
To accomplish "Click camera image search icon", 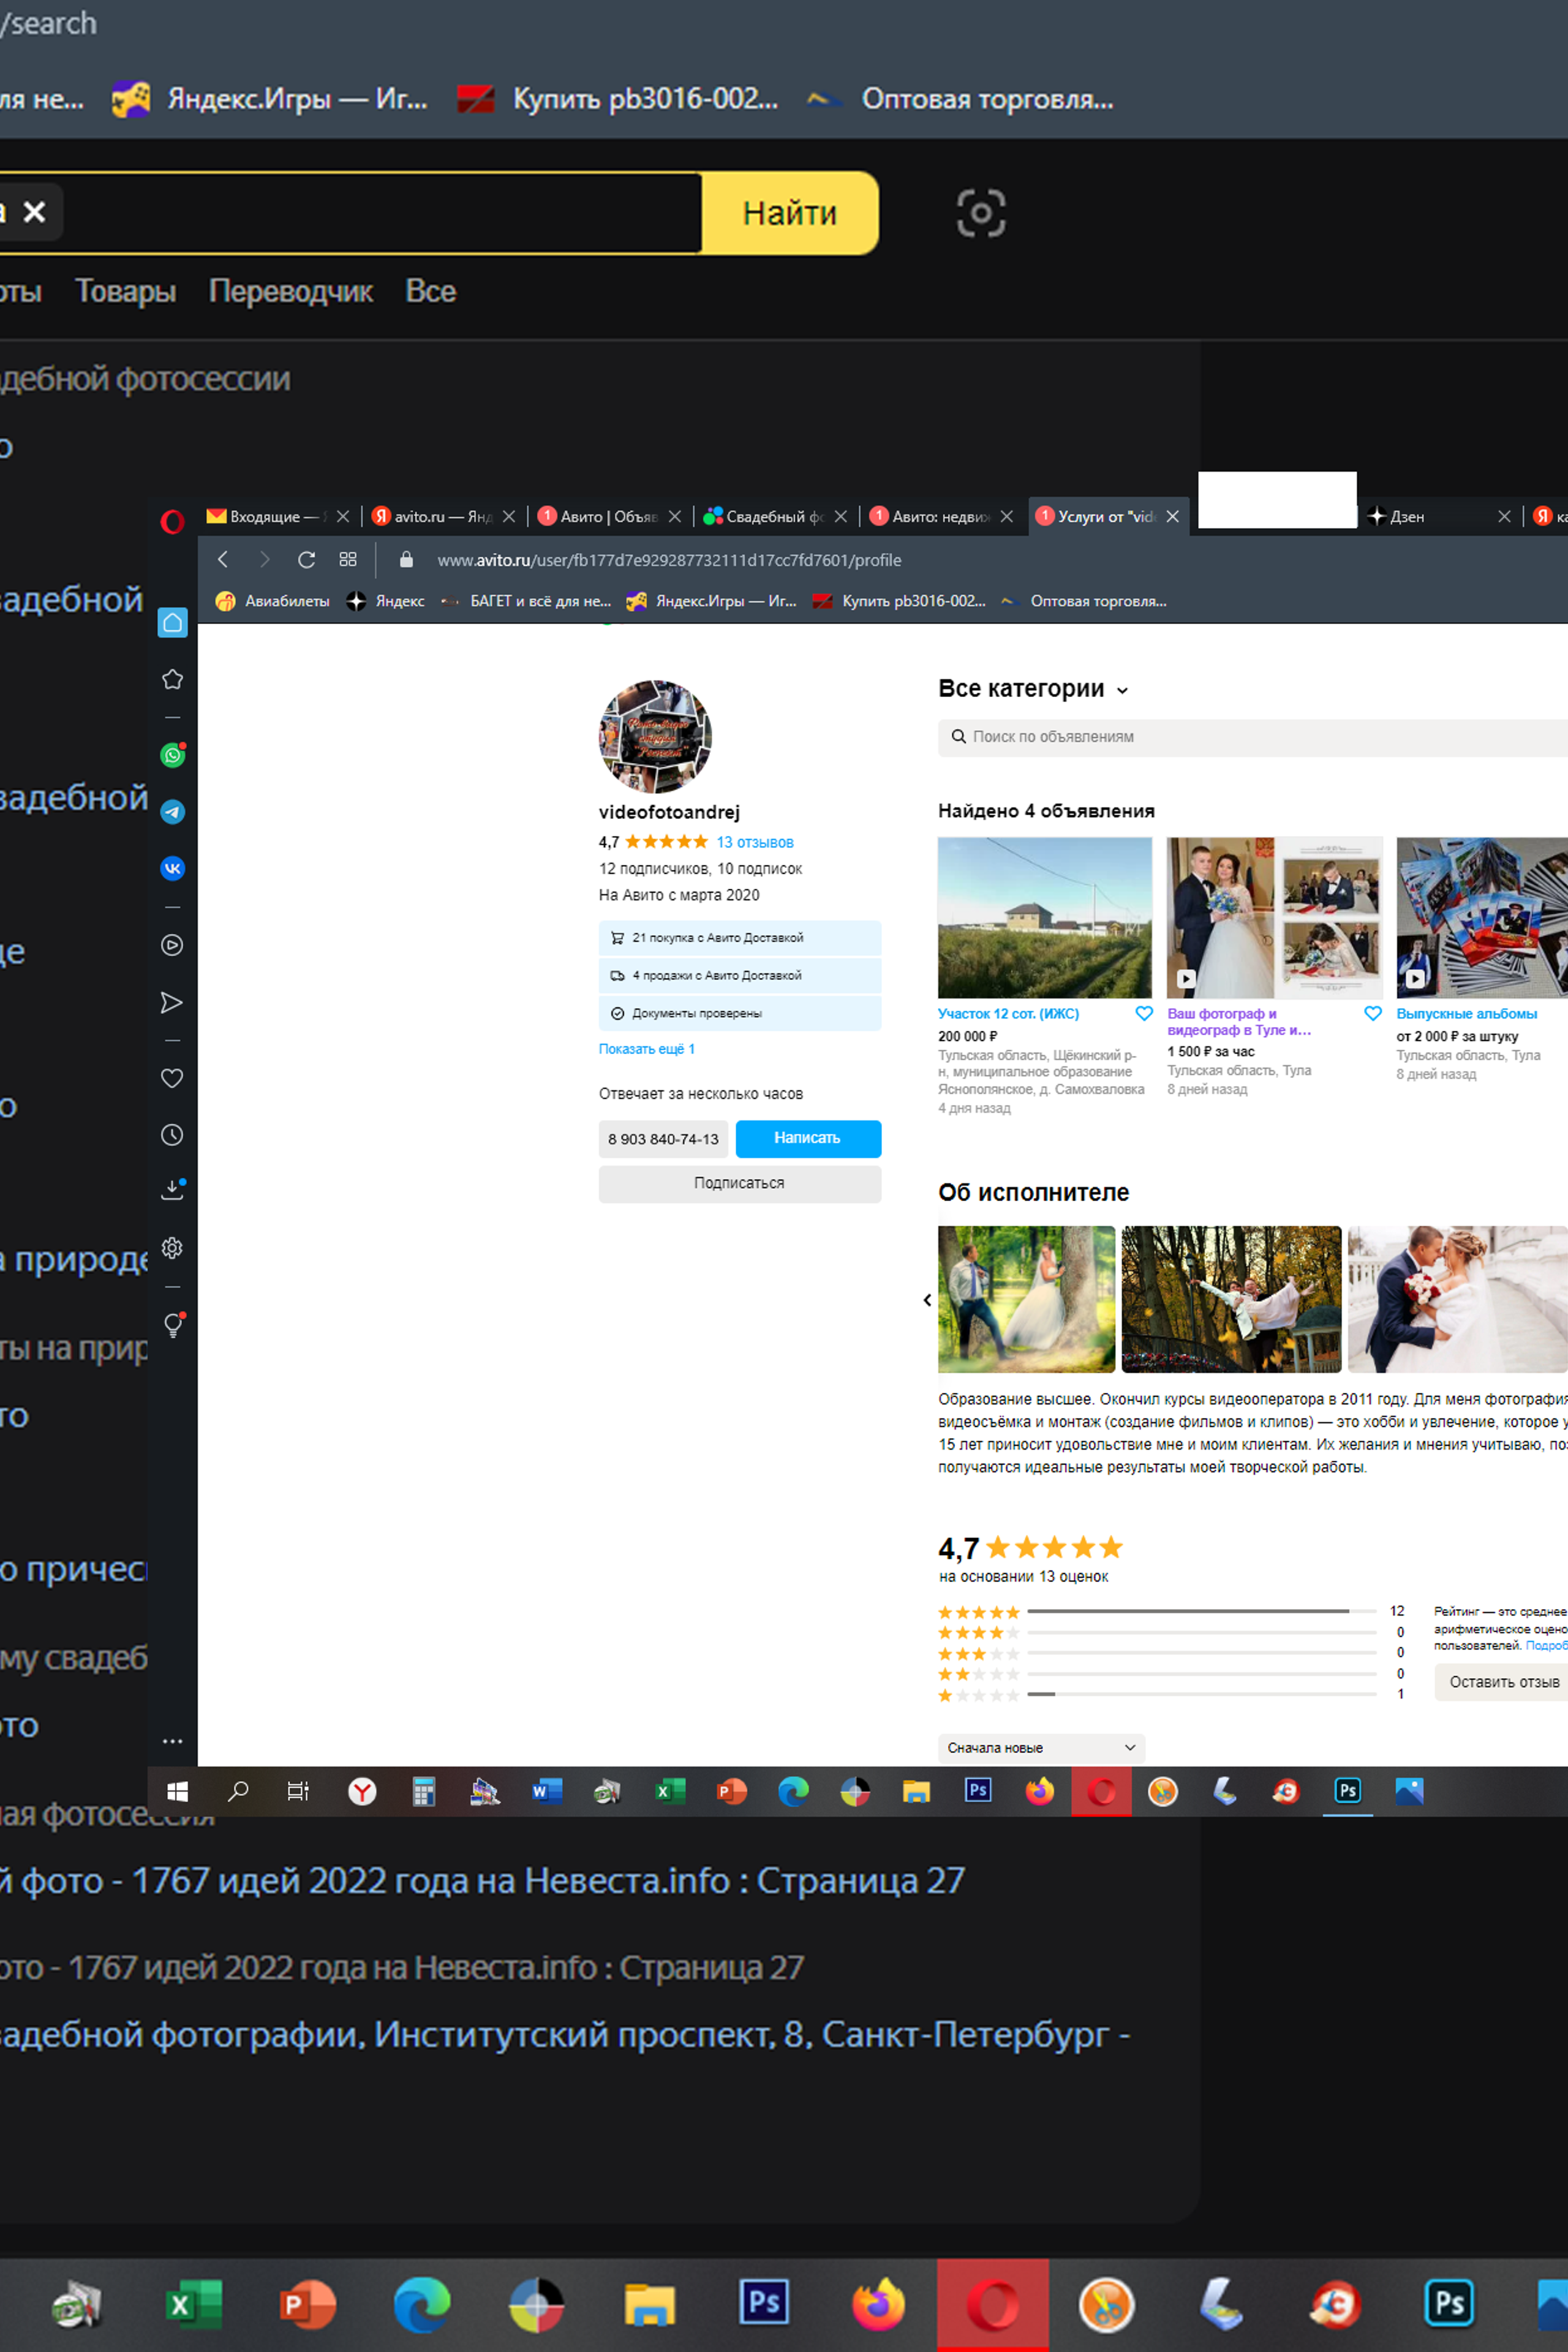I will click(980, 213).
